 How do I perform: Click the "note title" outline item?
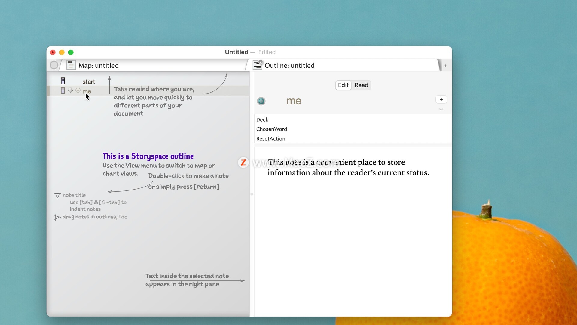[x=74, y=195]
